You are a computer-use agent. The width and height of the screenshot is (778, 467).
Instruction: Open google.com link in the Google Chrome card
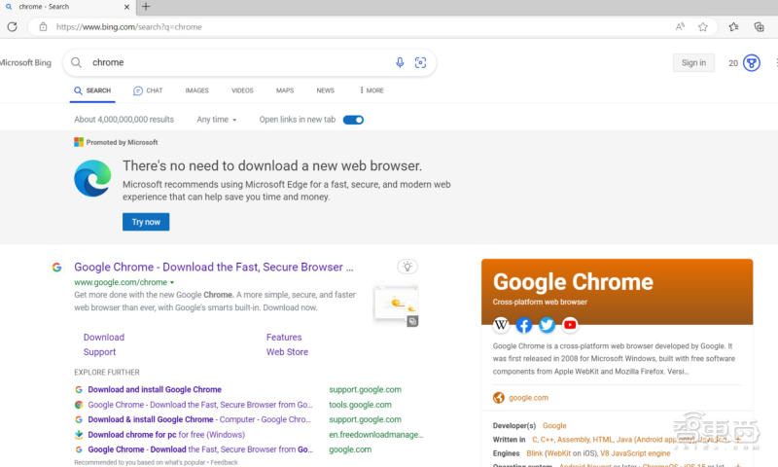[528, 398]
